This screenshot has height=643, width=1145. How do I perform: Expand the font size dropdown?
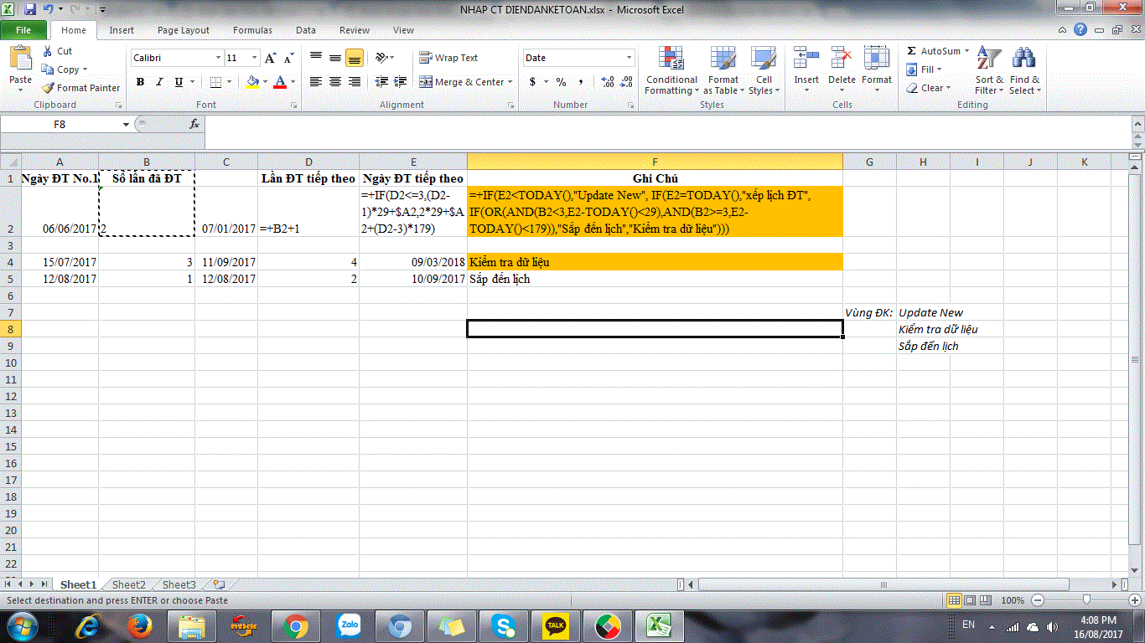[254, 58]
